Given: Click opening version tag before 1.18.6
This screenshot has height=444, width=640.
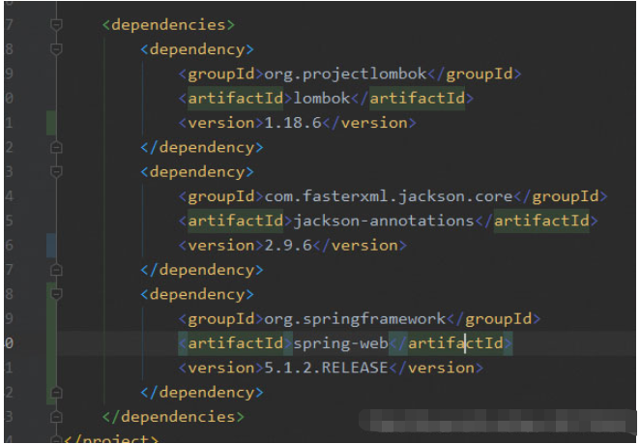Looking at the screenshot, I should click(x=221, y=123).
